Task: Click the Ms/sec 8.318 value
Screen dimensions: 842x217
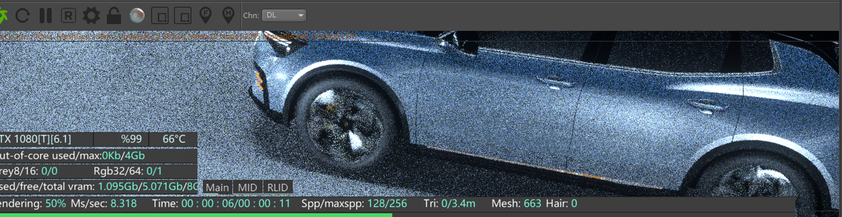Action: click(x=124, y=203)
